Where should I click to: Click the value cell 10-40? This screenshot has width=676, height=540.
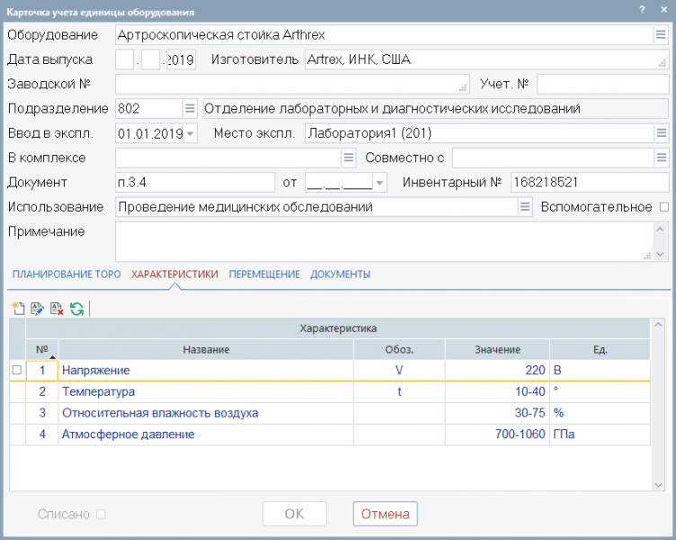(x=497, y=391)
